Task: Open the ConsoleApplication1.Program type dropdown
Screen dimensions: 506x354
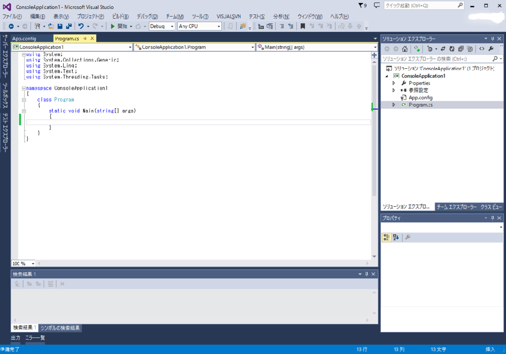Action: [x=195, y=47]
